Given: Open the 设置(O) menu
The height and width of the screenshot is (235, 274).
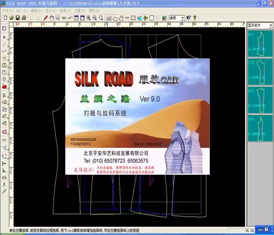Looking at the screenshot, I should 80,11.
